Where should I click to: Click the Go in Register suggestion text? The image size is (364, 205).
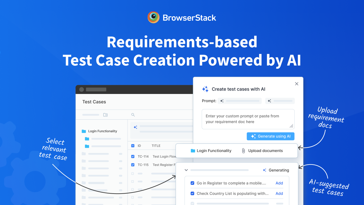pos(231,183)
